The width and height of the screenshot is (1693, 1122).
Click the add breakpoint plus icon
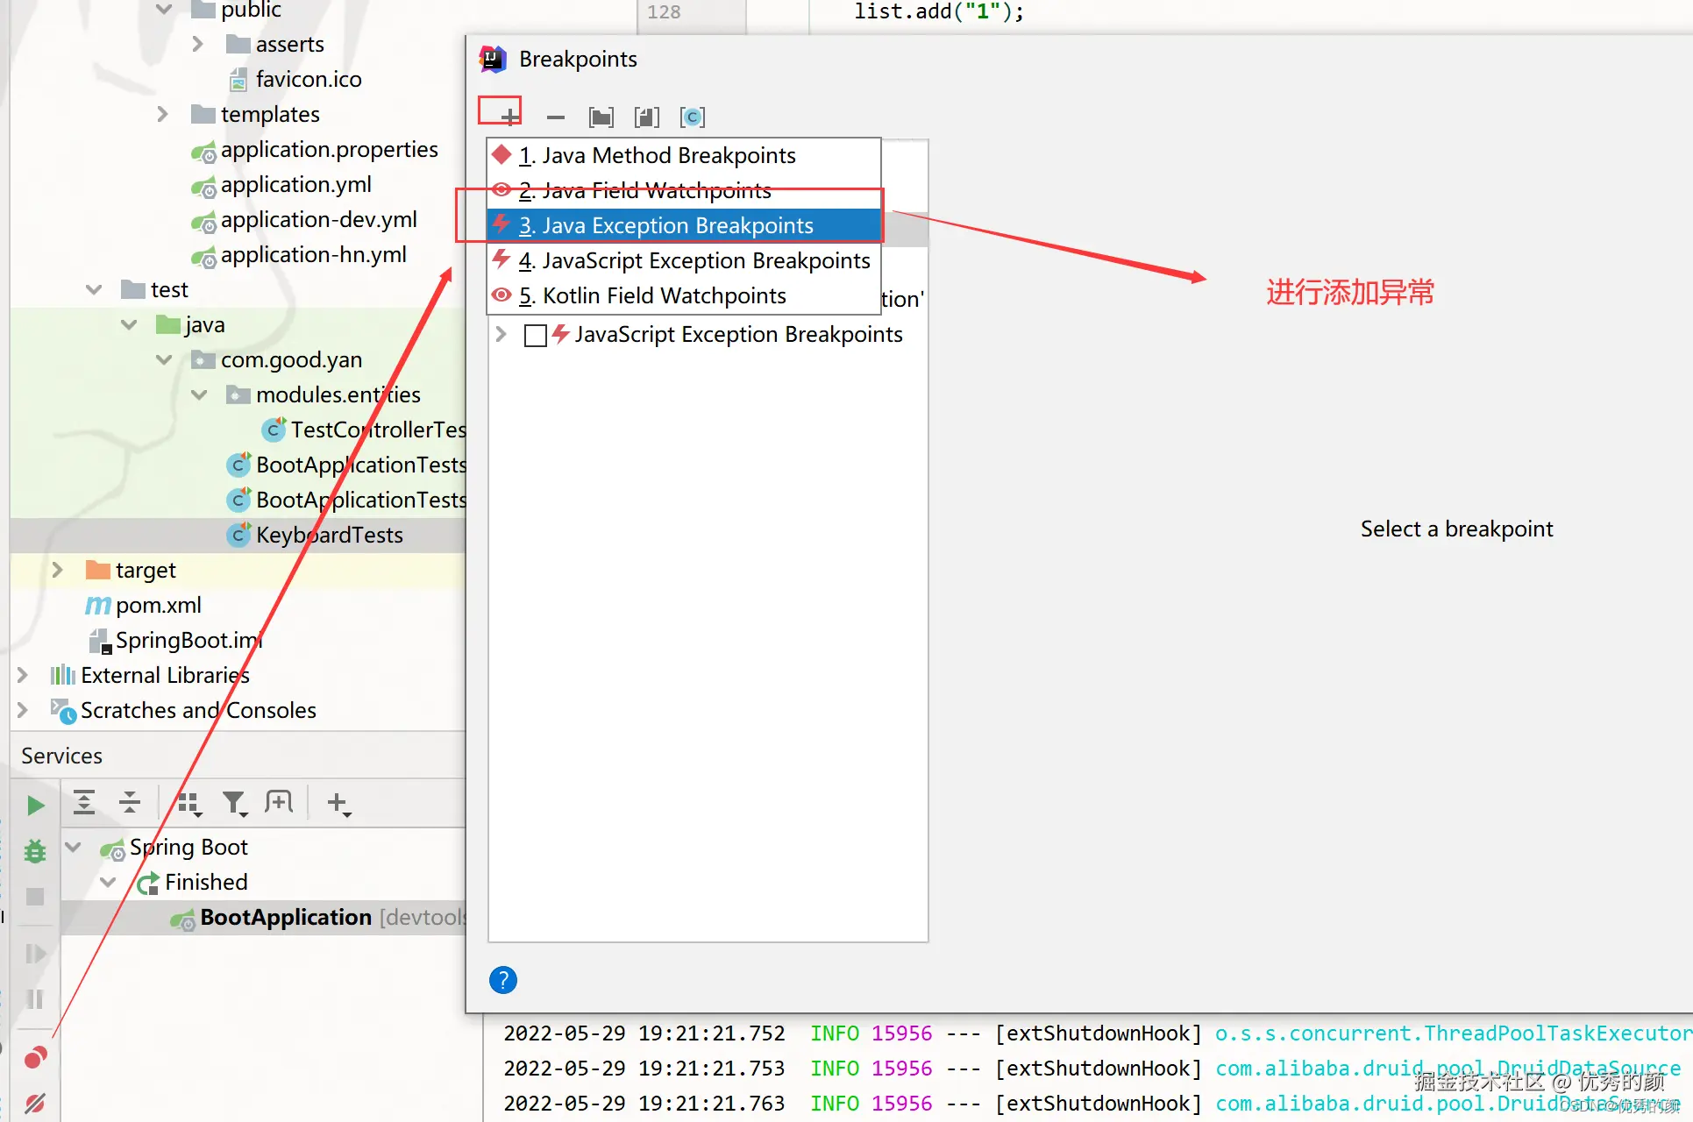pos(509,117)
